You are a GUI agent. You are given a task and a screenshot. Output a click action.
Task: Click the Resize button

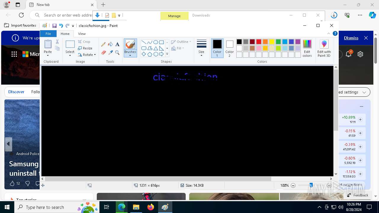[85, 48]
